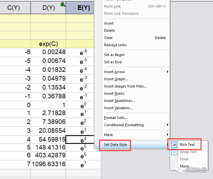Choose Delete below Insert in context menu
213x179 pixels.
136,30
